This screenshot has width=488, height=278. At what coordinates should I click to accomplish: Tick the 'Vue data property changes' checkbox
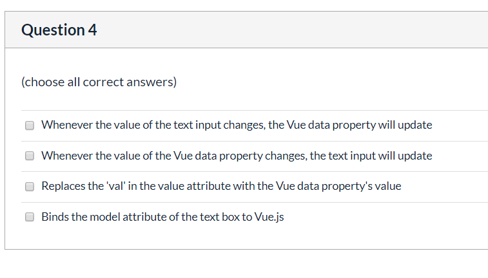tap(30, 156)
